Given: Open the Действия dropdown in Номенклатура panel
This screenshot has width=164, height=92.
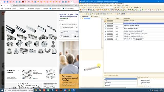Looking at the screenshot, I should (82, 14).
